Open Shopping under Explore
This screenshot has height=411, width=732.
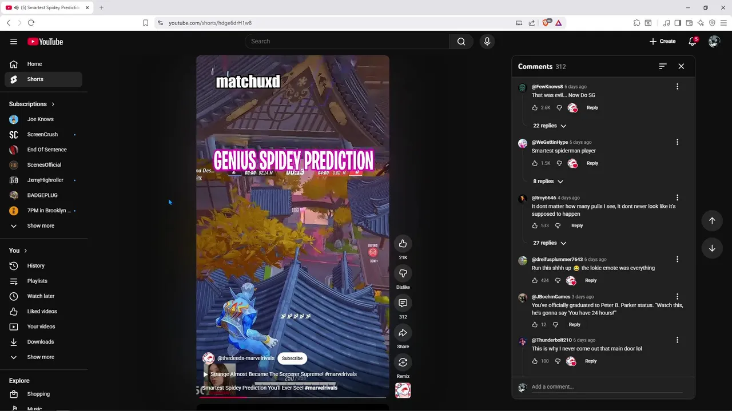pos(43,394)
